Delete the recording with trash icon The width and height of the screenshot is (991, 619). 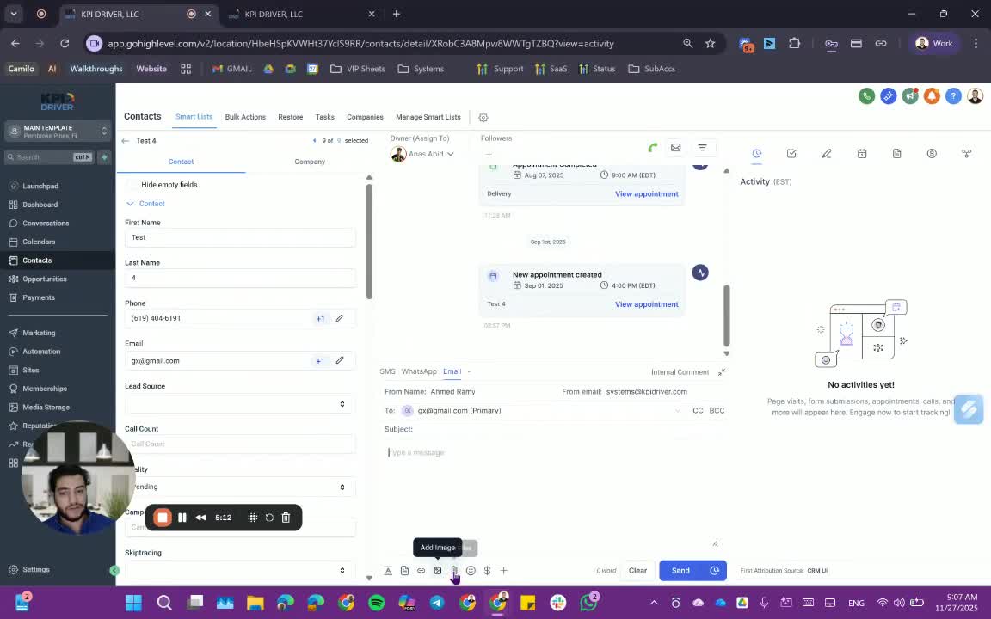(286, 518)
